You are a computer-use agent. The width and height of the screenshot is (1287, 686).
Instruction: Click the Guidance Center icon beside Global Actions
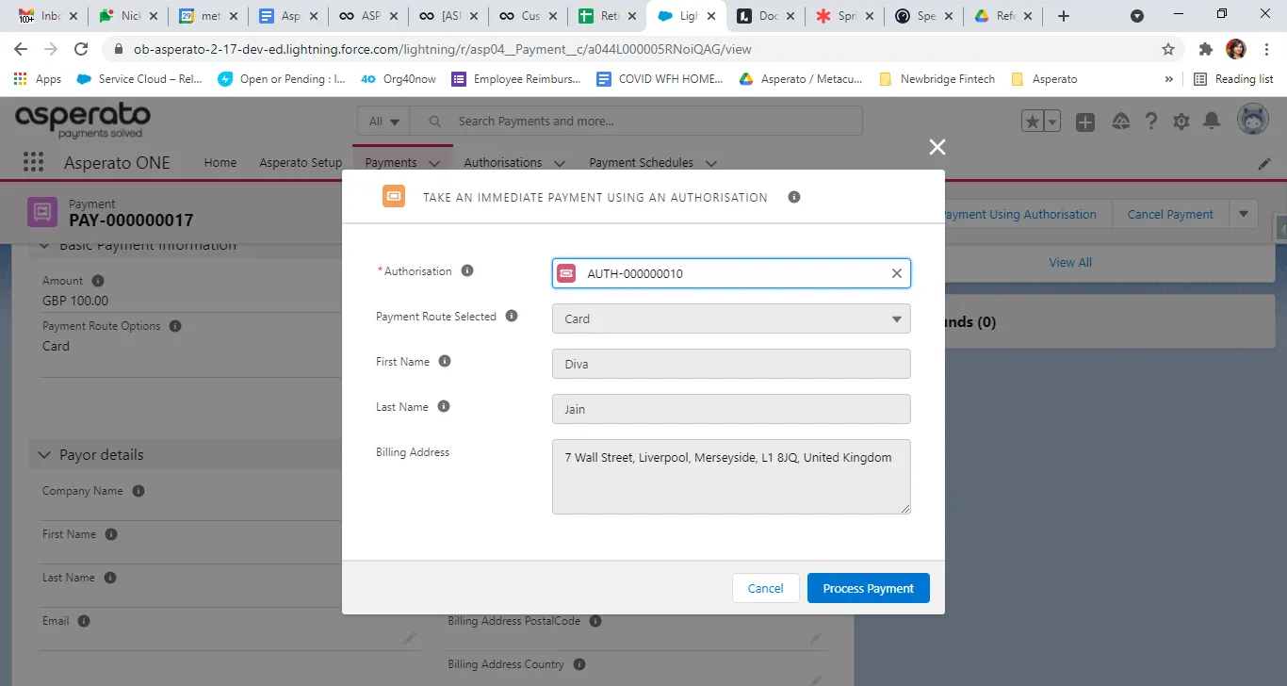(x=1120, y=121)
